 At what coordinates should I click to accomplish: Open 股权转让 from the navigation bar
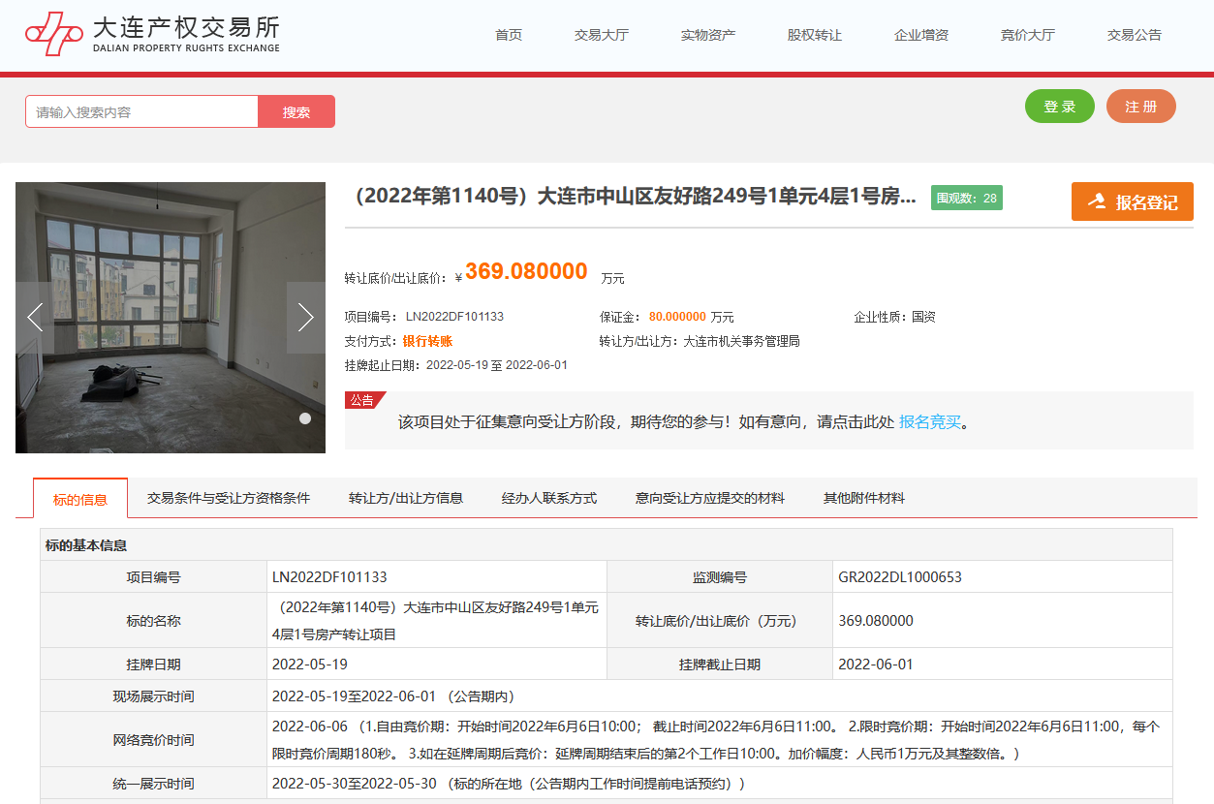[815, 35]
